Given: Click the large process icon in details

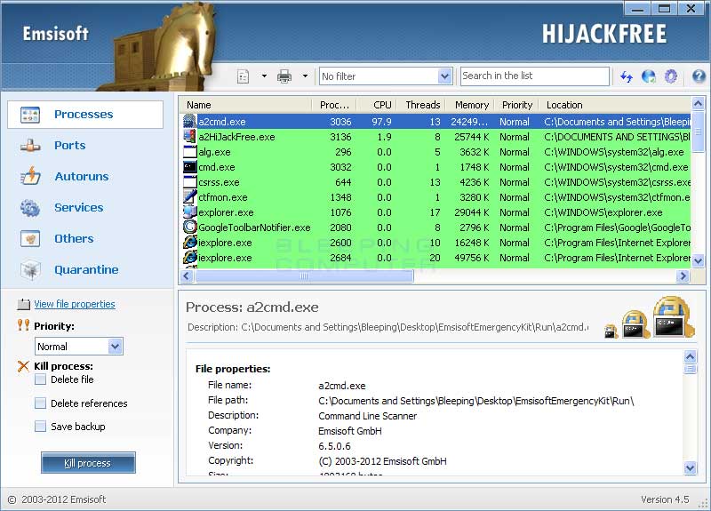Looking at the screenshot, I should pyautogui.click(x=674, y=317).
